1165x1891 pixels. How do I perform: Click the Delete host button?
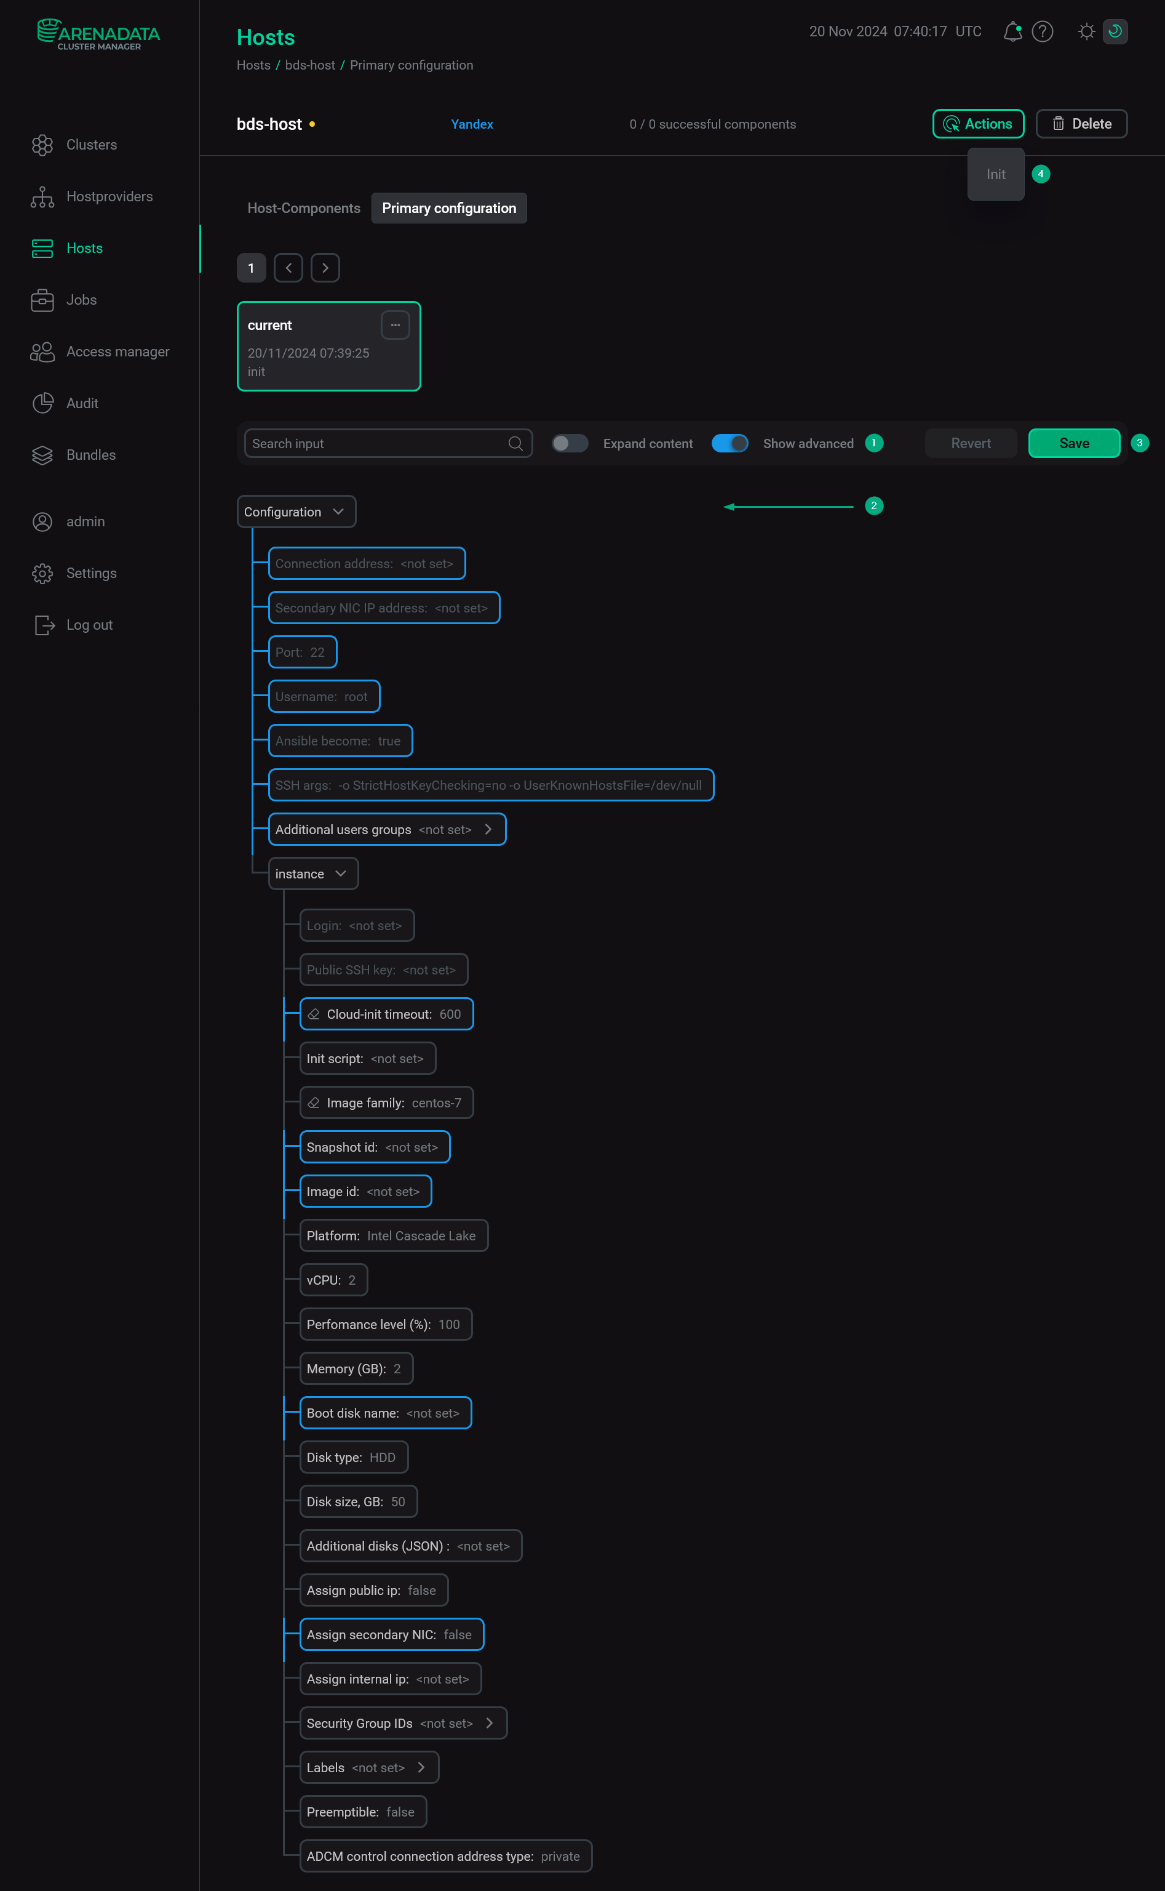click(x=1081, y=124)
